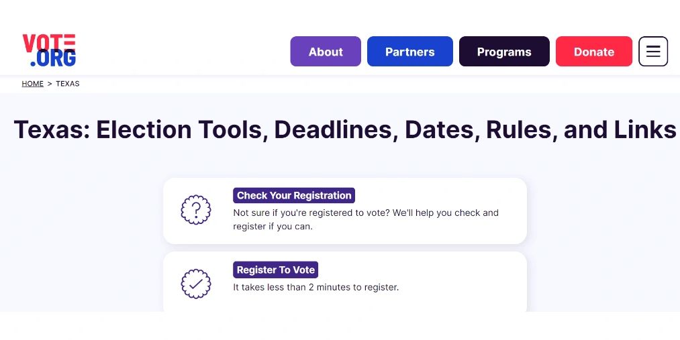This screenshot has width=680, height=340.
Task: Click the "Not sure if you're registered" description
Action: 366,219
